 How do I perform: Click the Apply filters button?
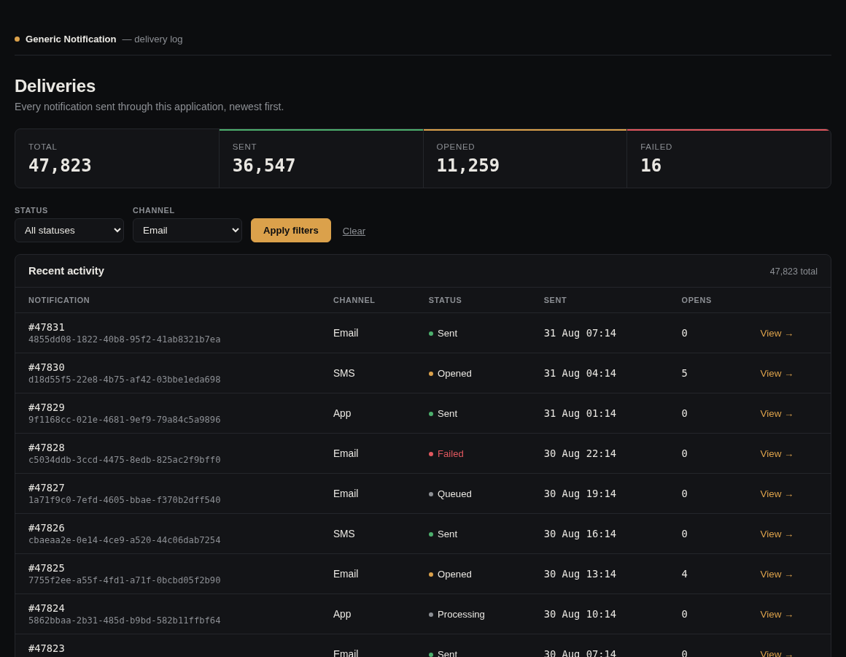click(291, 231)
